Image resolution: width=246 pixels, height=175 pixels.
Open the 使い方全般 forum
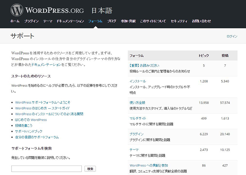(x=137, y=103)
